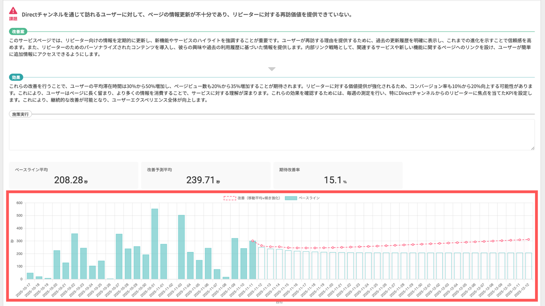This screenshot has width=545, height=306.
Task: Click the bar for 2025-10-22
Action: click(75, 256)
